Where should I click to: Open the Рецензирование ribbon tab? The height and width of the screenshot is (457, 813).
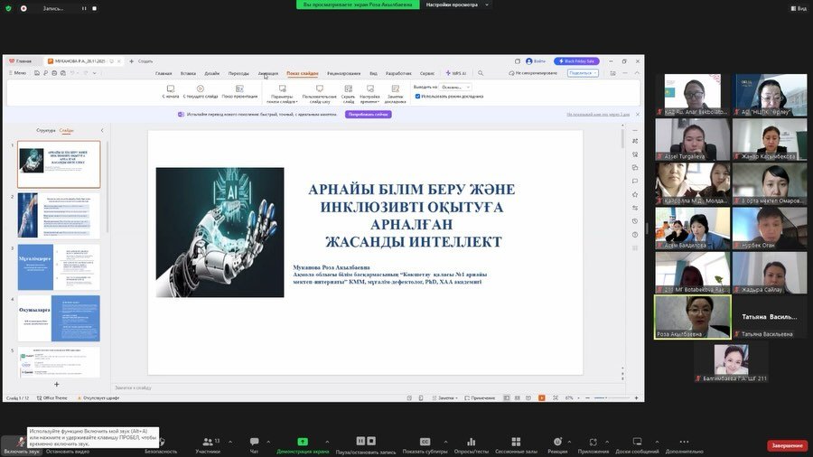coord(343,73)
